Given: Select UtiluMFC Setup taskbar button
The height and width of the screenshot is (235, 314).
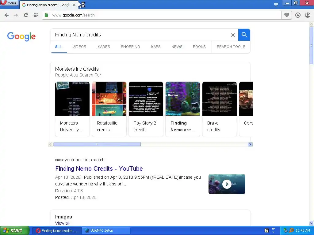Looking at the screenshot, I should click(106, 231).
